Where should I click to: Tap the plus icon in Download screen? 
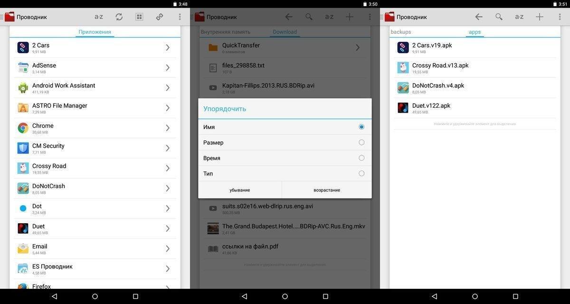point(350,17)
